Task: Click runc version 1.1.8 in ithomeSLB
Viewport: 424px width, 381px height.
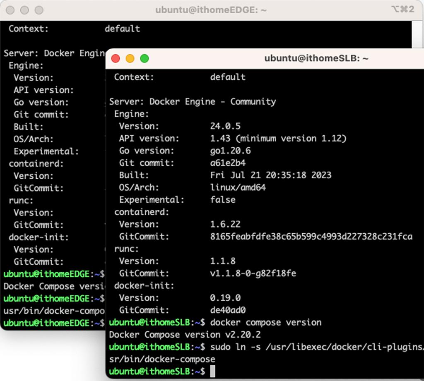Action: [x=223, y=261]
